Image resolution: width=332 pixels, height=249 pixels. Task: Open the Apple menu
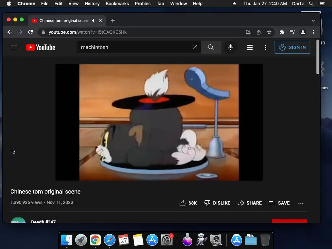tap(9, 4)
